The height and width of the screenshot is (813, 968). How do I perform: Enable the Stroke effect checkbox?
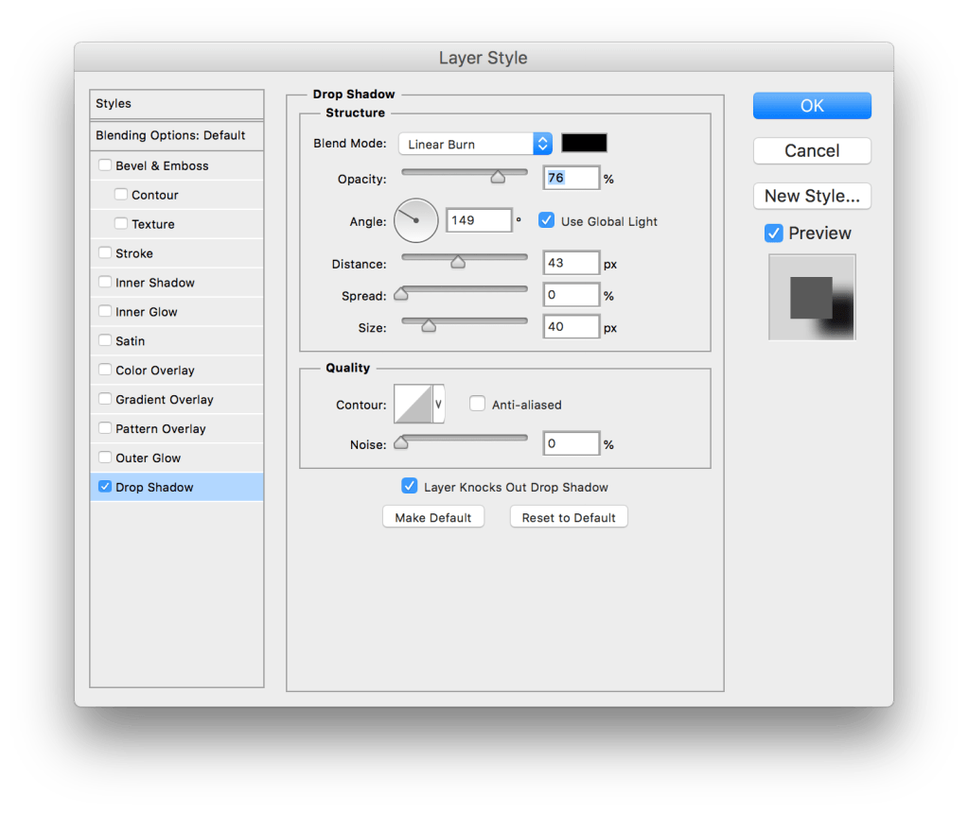[x=104, y=252]
